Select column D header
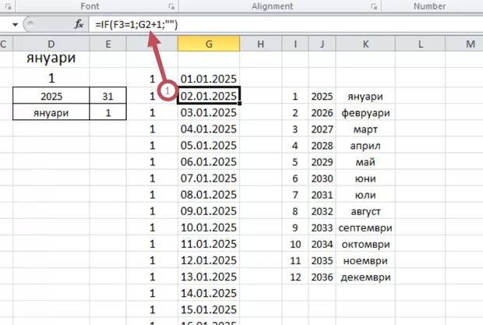 51,44
